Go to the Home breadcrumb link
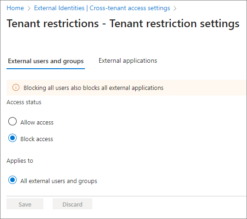The width and height of the screenshot is (247, 219). pos(15,8)
